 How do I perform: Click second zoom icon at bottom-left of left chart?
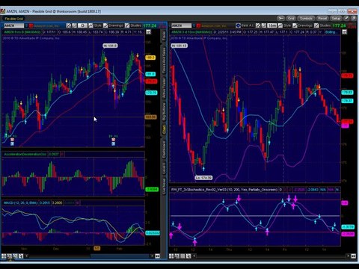pyautogui.click(x=10, y=256)
